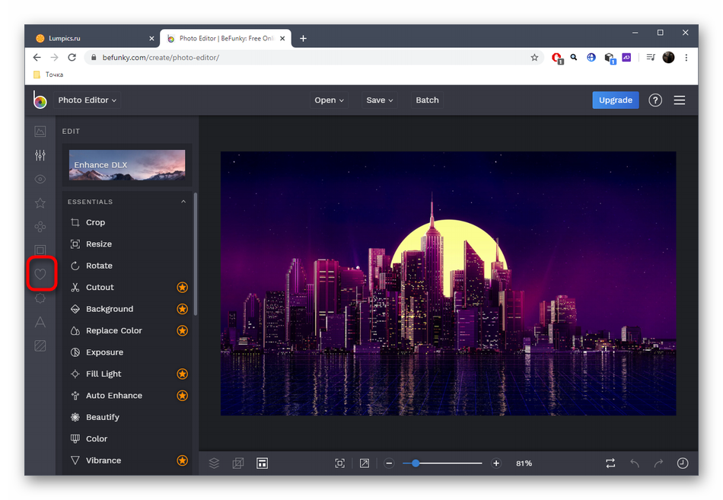Click the Image Manager sidebar icon

[40, 132]
